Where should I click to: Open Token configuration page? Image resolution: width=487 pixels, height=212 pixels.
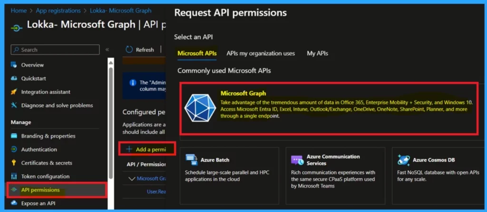45,176
